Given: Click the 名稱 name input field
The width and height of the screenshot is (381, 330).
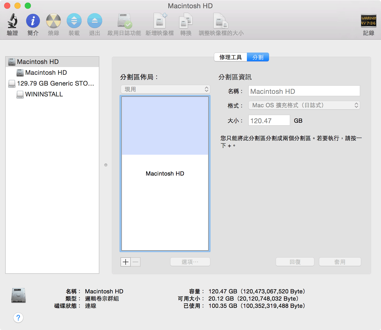Looking at the screenshot, I should 304,91.
